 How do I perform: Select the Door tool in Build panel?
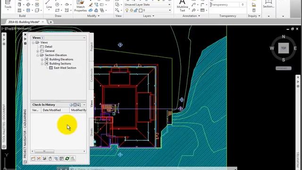19,4
